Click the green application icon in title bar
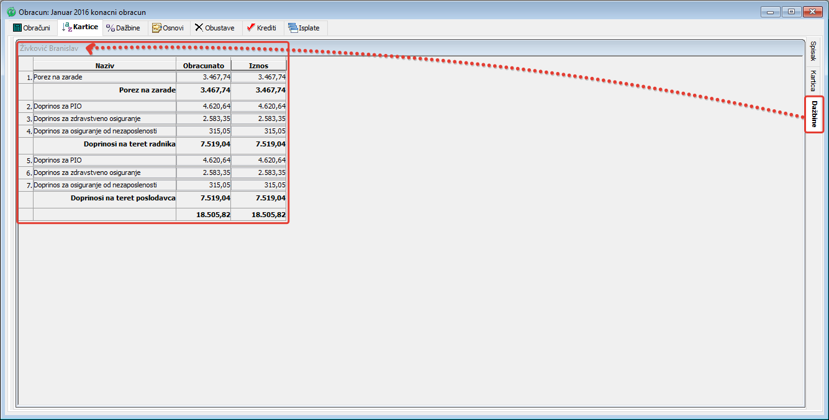Viewport: 829px width, 420px height. point(11,12)
